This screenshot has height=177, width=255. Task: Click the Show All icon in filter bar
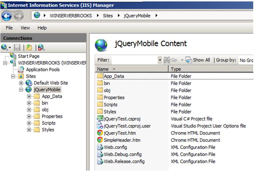188,60
